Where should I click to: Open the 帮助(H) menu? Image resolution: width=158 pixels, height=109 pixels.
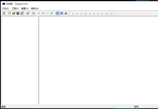35,9
